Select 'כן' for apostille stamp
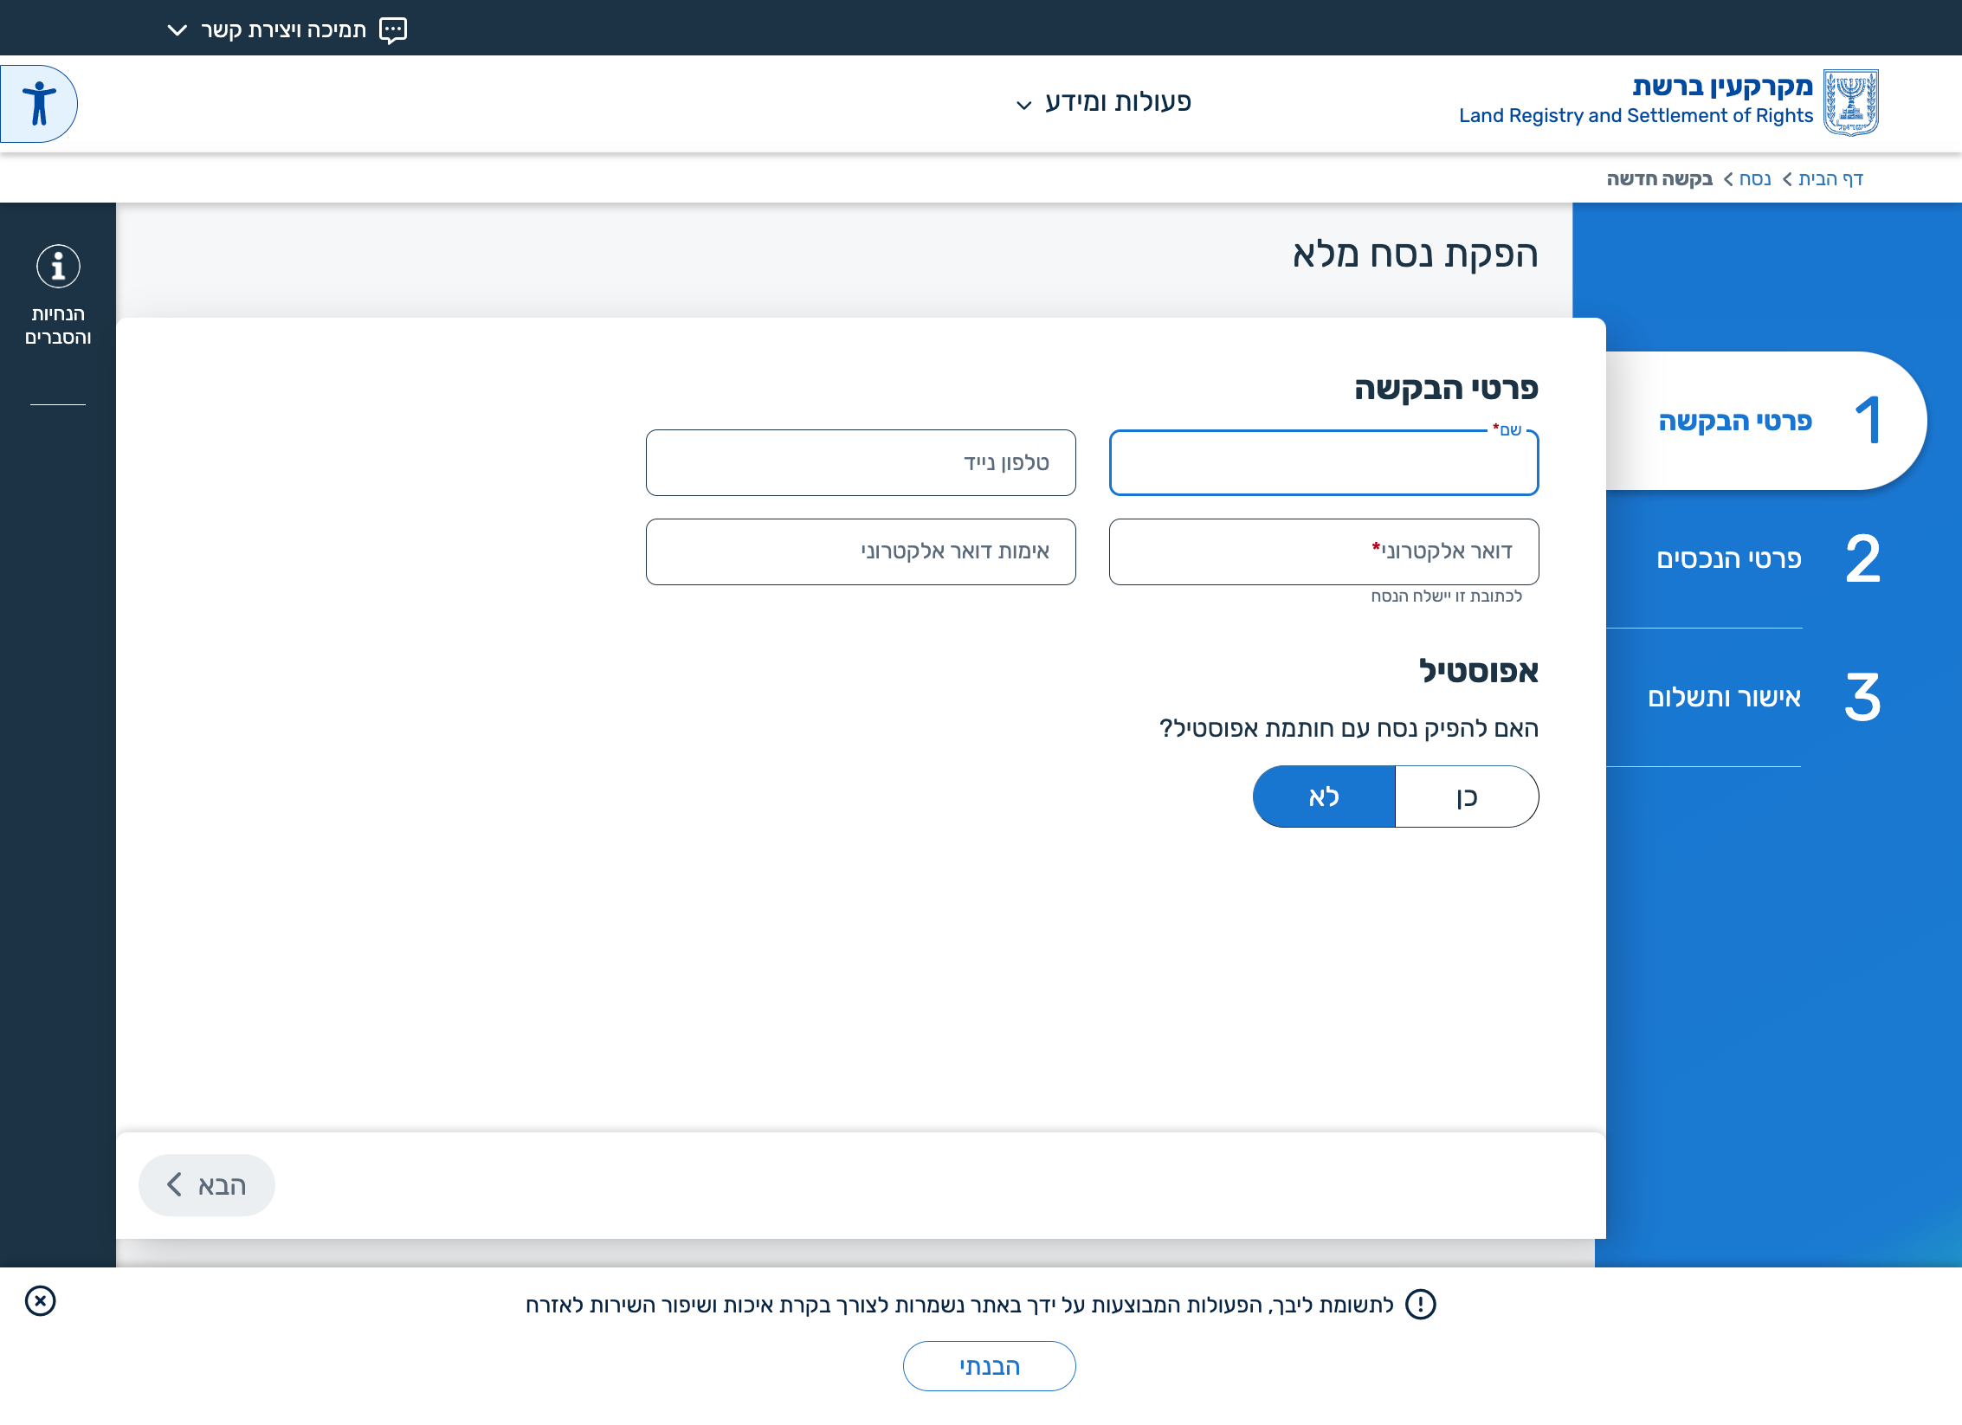Screen dimensions: 1962x1425 pyautogui.click(x=1467, y=796)
